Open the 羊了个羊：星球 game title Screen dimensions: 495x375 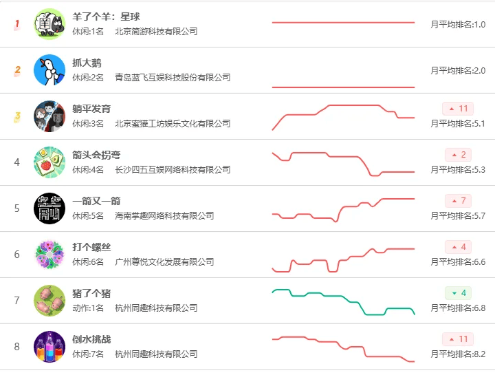106,17
